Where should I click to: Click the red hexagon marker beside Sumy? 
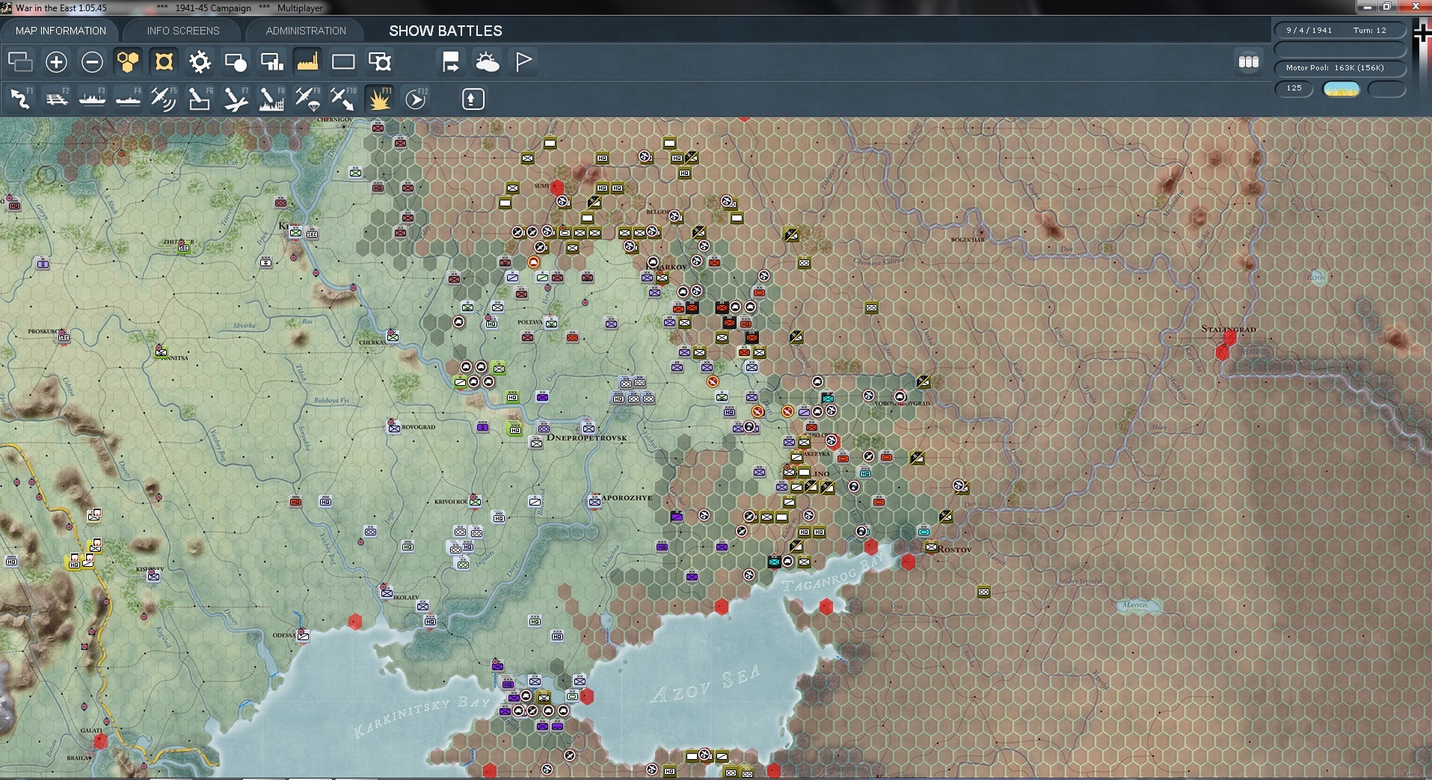(x=557, y=187)
